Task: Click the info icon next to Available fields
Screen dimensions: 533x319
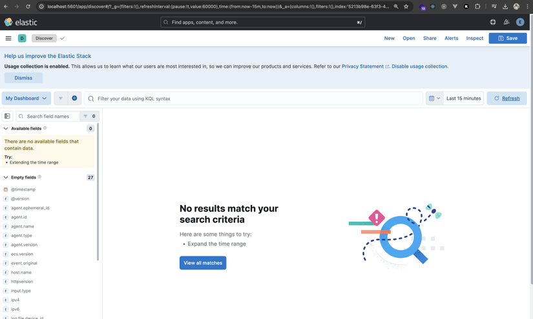Action: point(45,128)
